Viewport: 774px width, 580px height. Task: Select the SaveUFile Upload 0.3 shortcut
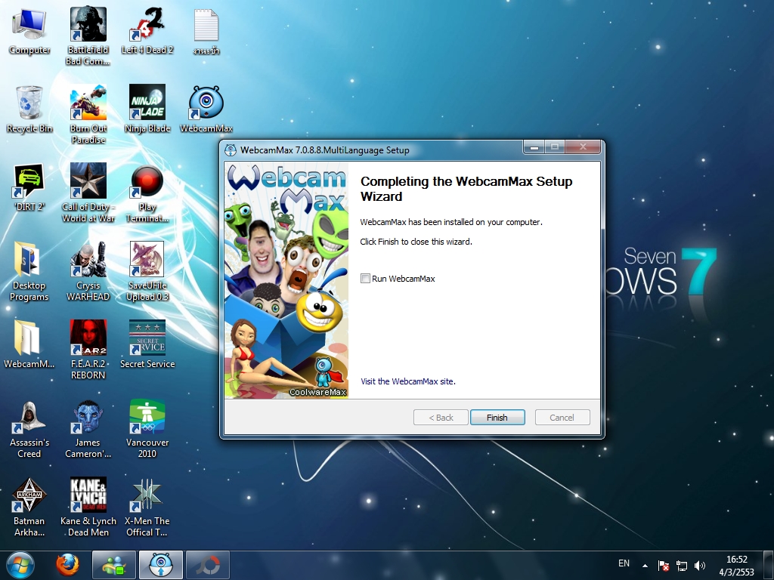coord(147,271)
